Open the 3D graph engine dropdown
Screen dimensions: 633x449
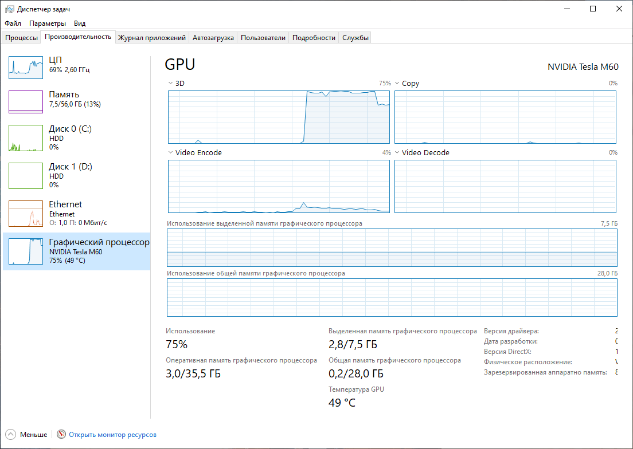[x=170, y=83]
